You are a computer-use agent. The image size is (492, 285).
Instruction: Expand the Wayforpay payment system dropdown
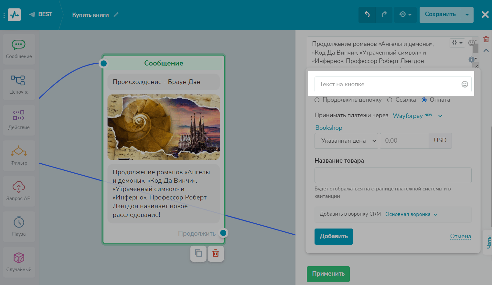pyautogui.click(x=417, y=116)
